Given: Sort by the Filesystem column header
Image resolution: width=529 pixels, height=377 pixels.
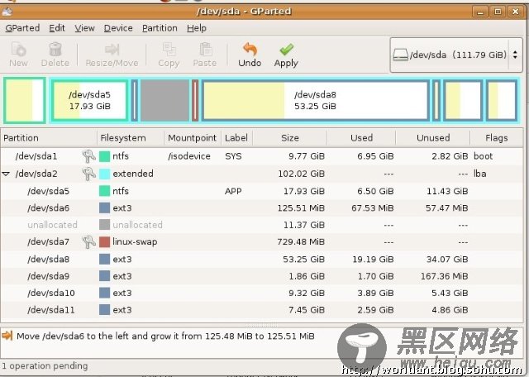Looking at the screenshot, I should pyautogui.click(x=131, y=138).
